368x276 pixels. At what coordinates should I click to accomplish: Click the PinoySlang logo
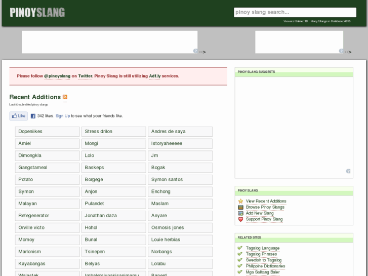[x=37, y=13]
